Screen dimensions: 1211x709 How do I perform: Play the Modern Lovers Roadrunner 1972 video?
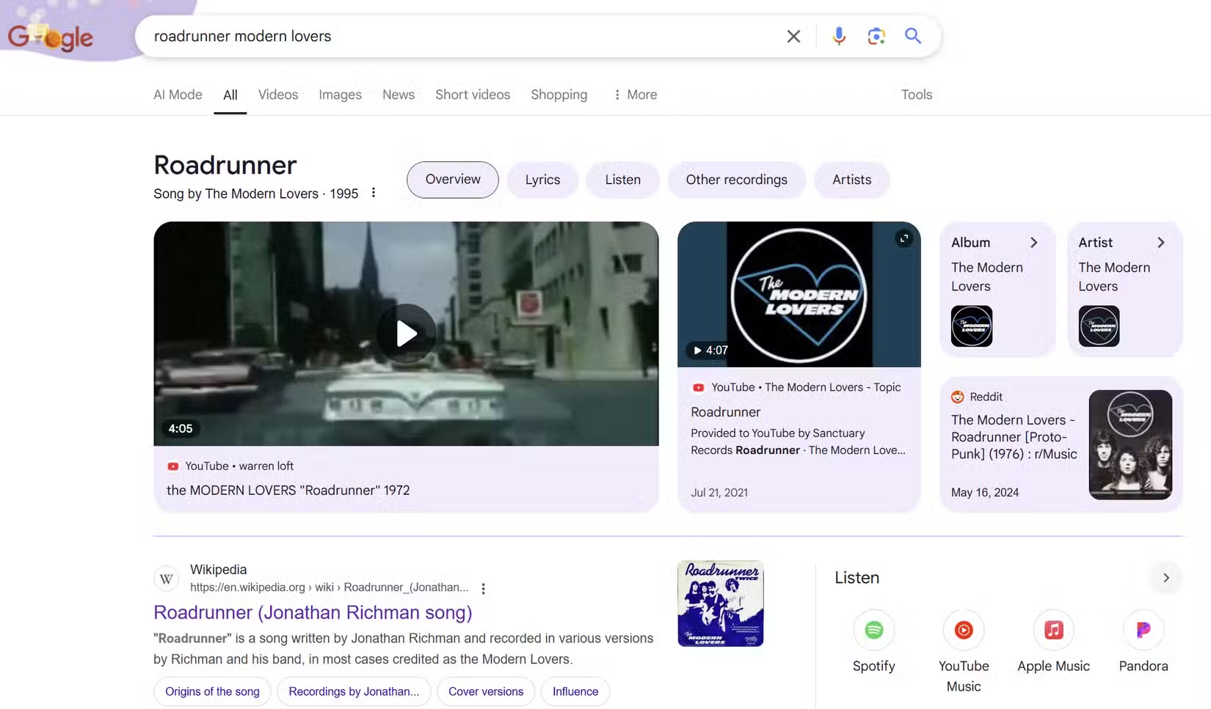click(x=406, y=334)
